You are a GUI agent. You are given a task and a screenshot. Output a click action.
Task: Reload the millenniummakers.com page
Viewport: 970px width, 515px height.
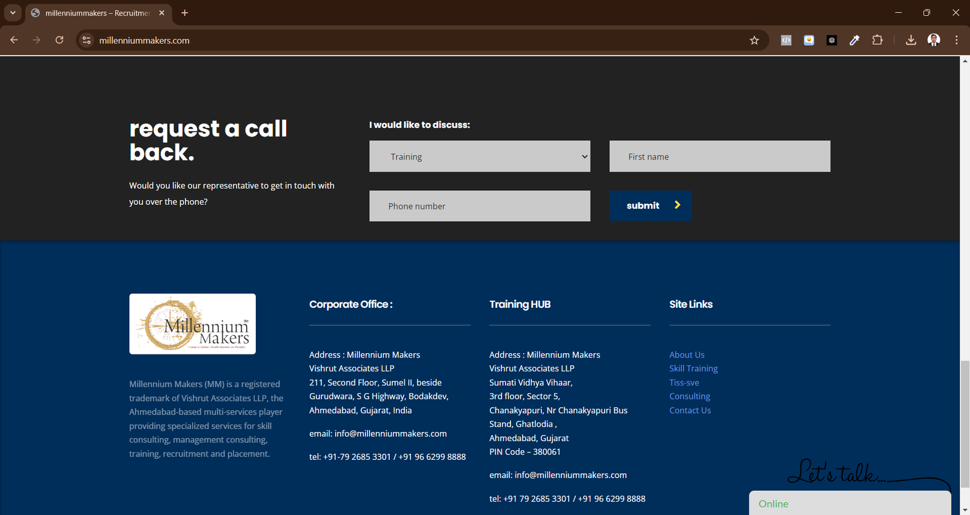(x=59, y=40)
